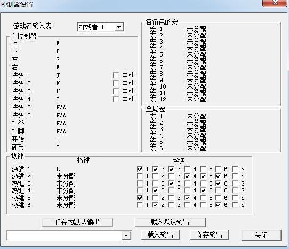Check the S box for 热键 1
Image resolution: width=289 pixels, height=249 pixels.
[235, 169]
